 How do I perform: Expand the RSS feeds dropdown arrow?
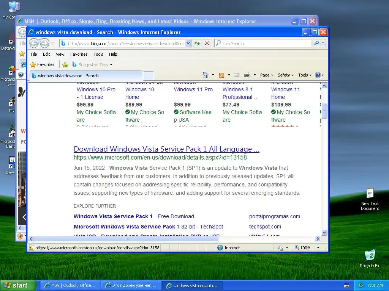point(229,75)
